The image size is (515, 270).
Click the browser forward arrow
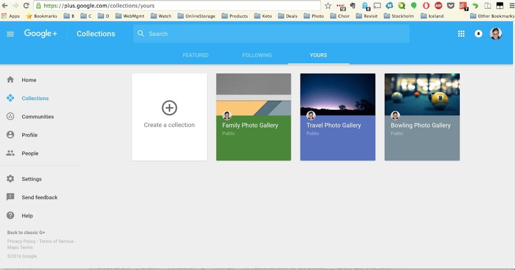pos(16,6)
